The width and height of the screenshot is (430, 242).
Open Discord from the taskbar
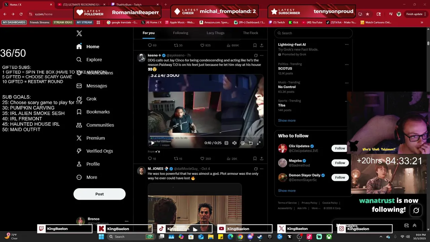tap(250, 237)
